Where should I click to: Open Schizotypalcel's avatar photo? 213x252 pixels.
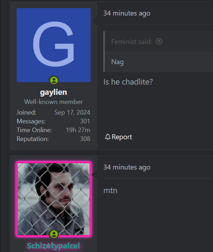(54, 199)
